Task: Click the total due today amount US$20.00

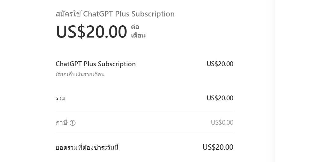Action: tap(218, 147)
